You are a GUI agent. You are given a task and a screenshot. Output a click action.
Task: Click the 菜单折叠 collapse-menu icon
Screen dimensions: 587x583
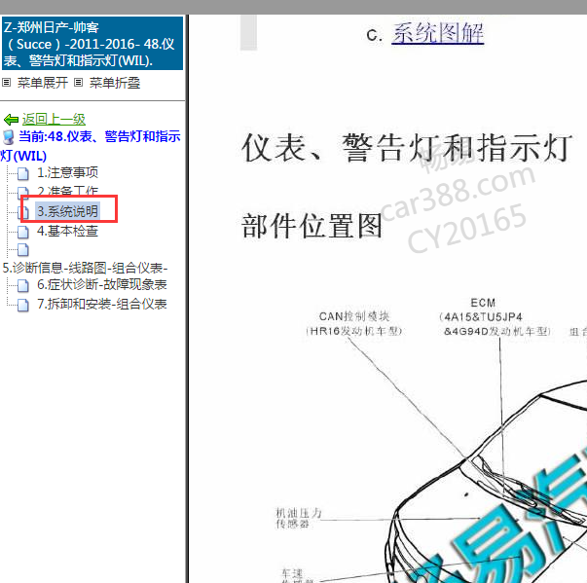click(x=78, y=83)
